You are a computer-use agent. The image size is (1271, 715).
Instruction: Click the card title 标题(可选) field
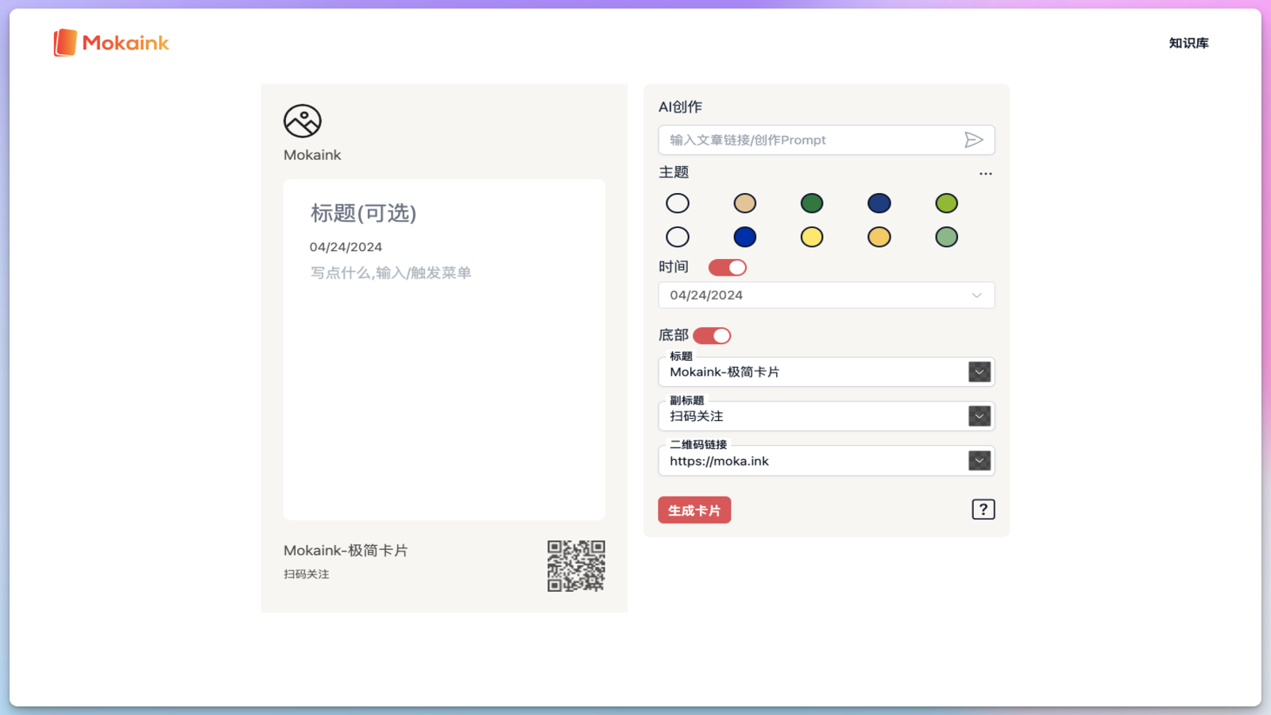point(364,213)
